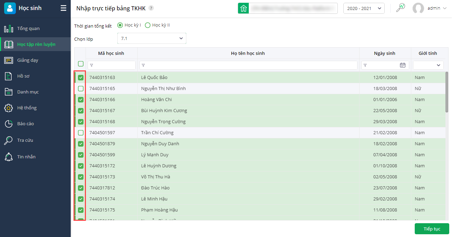Click the help question mark icon
This screenshot has width=452, height=237.
151,8
